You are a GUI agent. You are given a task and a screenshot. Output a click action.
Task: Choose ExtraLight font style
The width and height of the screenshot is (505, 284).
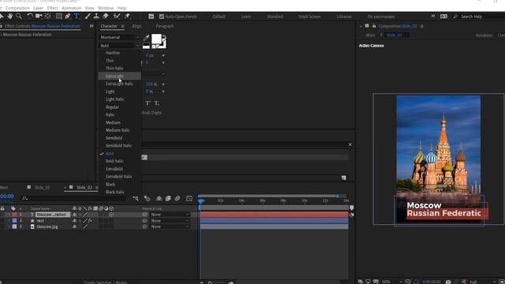click(x=119, y=76)
